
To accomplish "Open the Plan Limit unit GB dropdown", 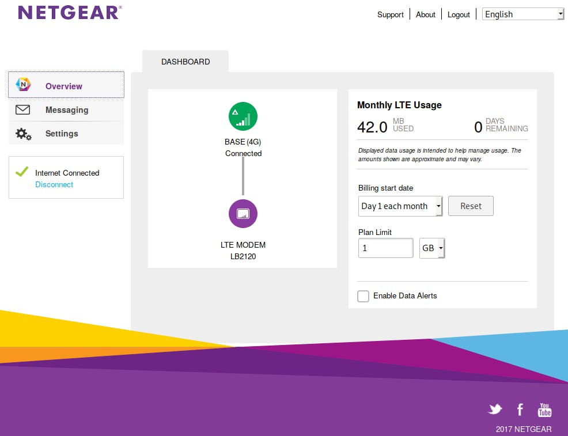I will point(432,248).
